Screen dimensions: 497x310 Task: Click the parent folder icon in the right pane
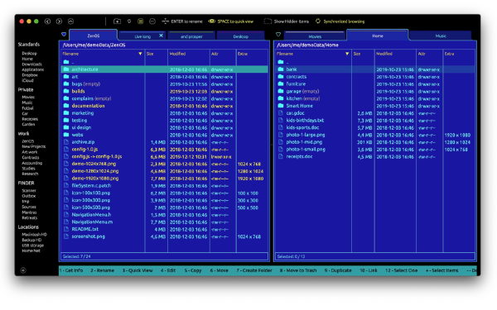281,62
